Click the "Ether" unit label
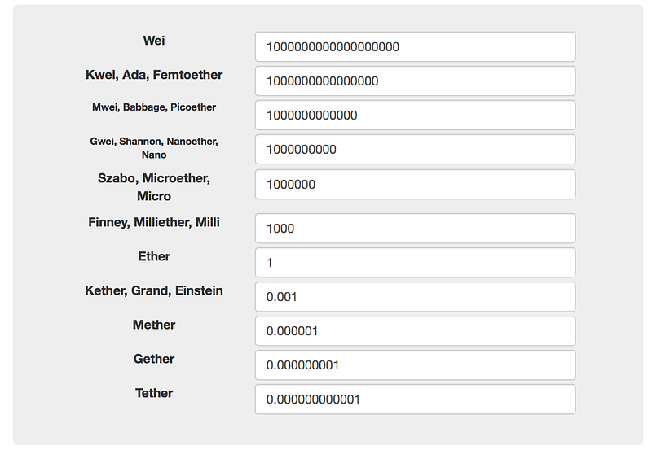This screenshot has width=652, height=454. tap(154, 256)
